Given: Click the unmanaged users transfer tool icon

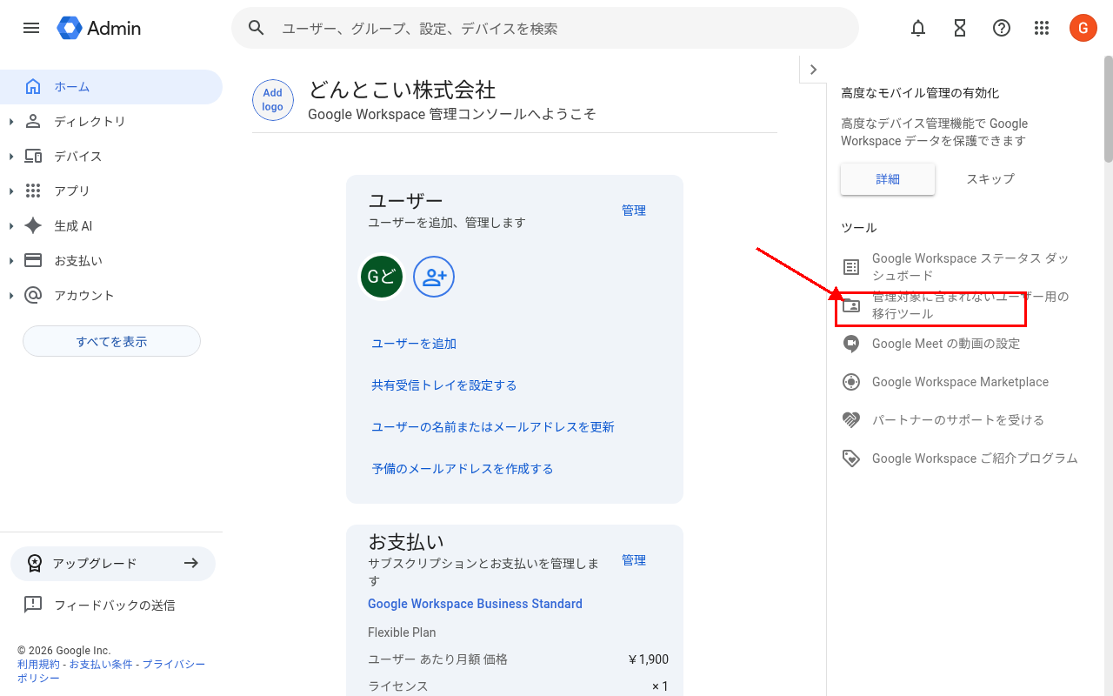Looking at the screenshot, I should [851, 305].
